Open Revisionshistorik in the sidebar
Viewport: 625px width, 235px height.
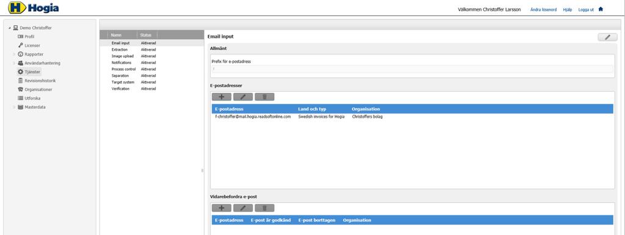[40, 81]
